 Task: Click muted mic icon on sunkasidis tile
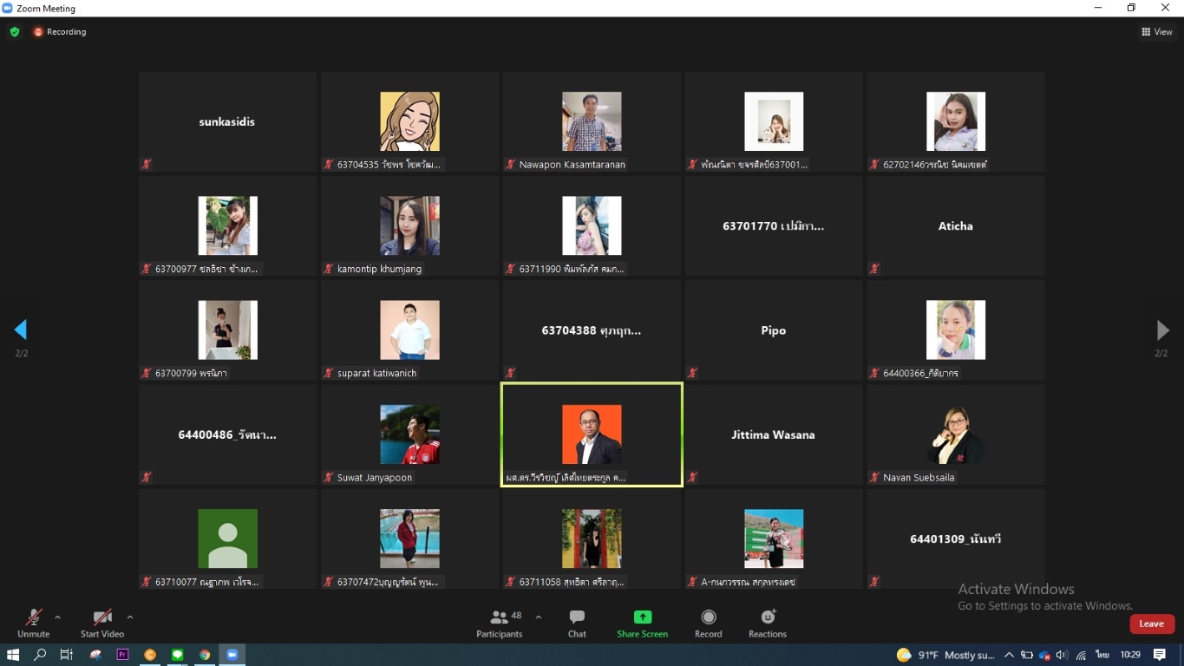(147, 164)
